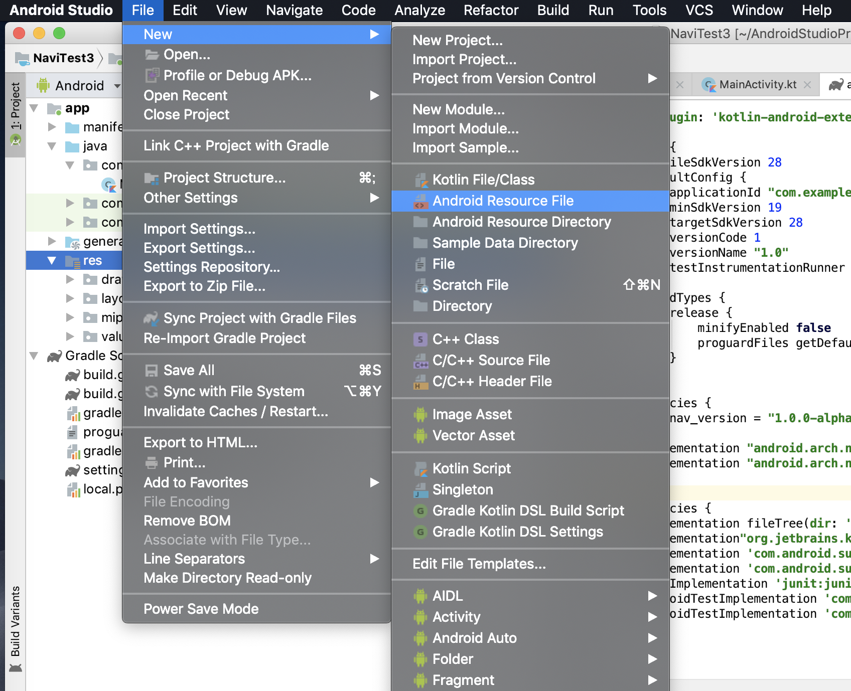The height and width of the screenshot is (691, 851).
Task: Open the Folder templates submenu
Action: point(530,659)
